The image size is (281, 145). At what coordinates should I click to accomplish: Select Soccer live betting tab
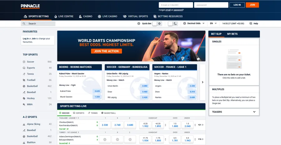coord(64,113)
